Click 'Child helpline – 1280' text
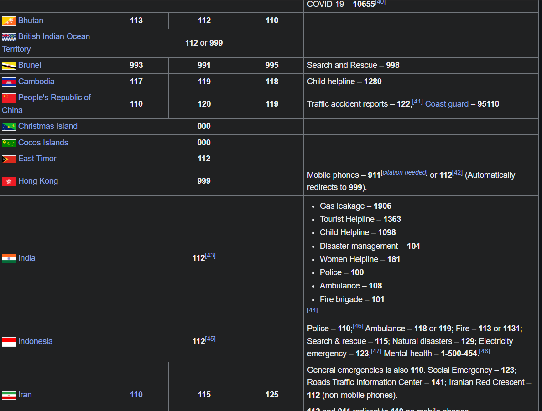Viewport: 542px width, 411px height. click(x=344, y=82)
